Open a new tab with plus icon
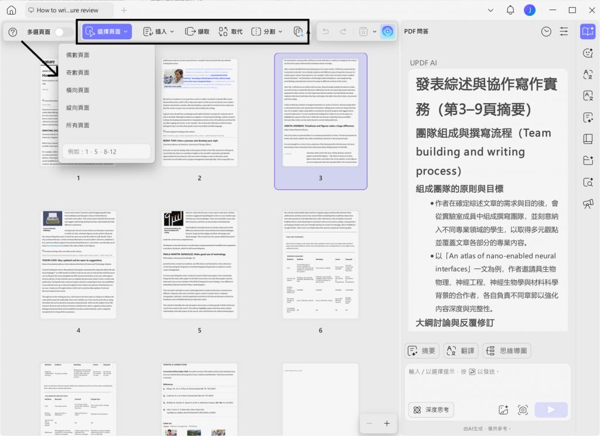 click(x=124, y=11)
